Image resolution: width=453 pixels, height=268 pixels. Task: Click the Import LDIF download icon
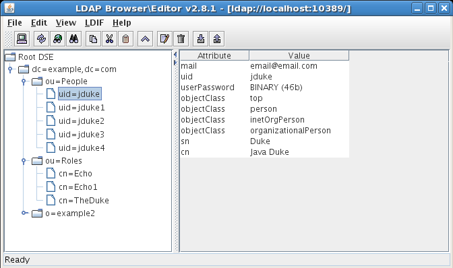200,38
